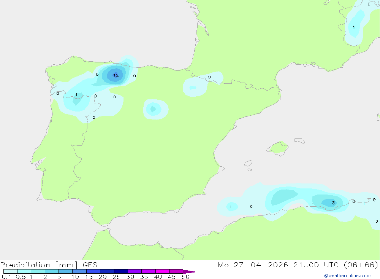Pick the 35–40 mm violet legend swatch
Screen dimensions: 380x279
point(148,271)
